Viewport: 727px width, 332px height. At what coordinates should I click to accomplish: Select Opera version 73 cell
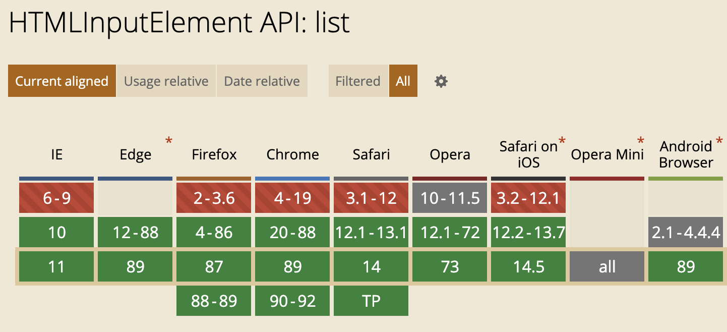pos(450,266)
